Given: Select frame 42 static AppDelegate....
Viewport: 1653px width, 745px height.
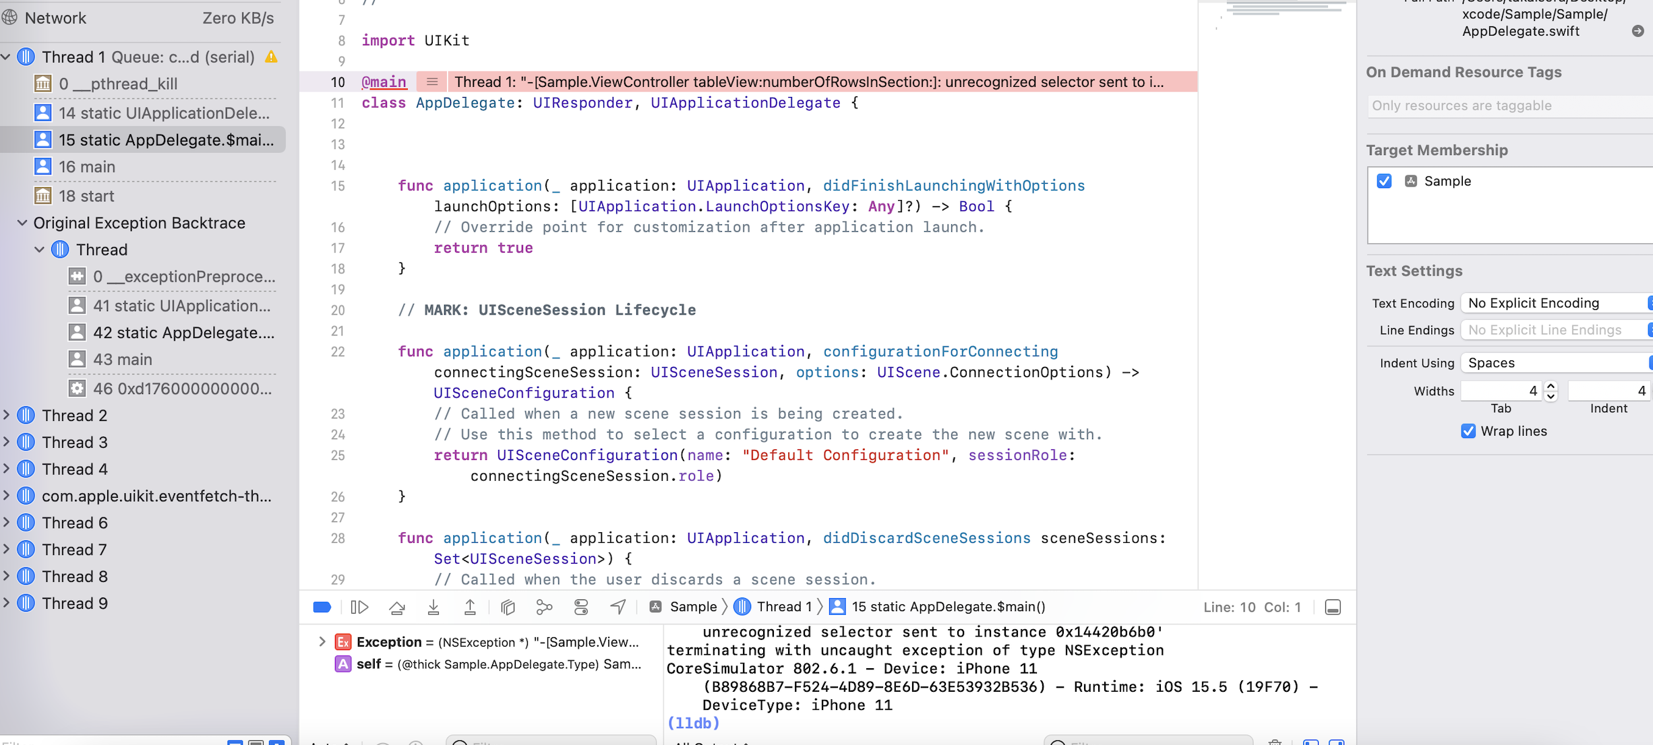Looking at the screenshot, I should (x=143, y=333).
